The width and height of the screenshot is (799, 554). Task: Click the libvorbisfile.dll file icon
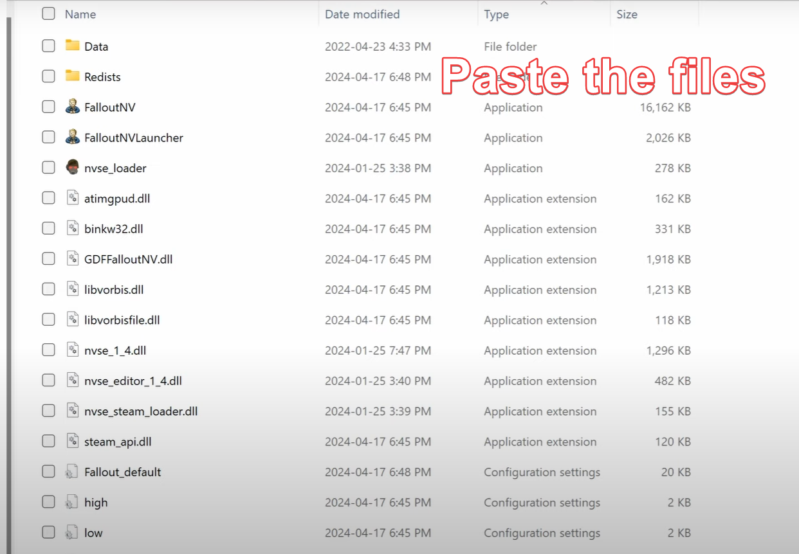tap(73, 319)
